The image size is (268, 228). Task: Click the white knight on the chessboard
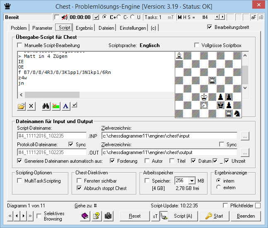pyautogui.click(x=204, y=105)
